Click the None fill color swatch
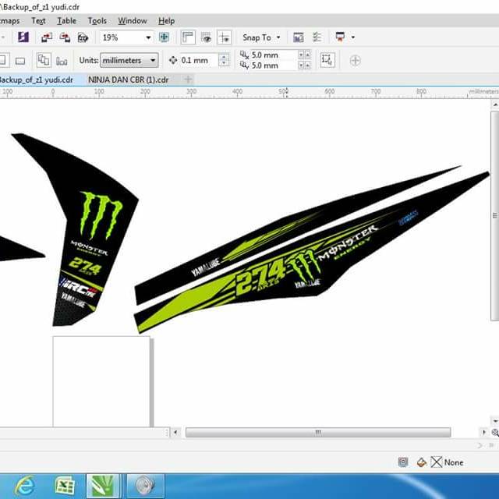The image size is (499, 499). coord(437,462)
